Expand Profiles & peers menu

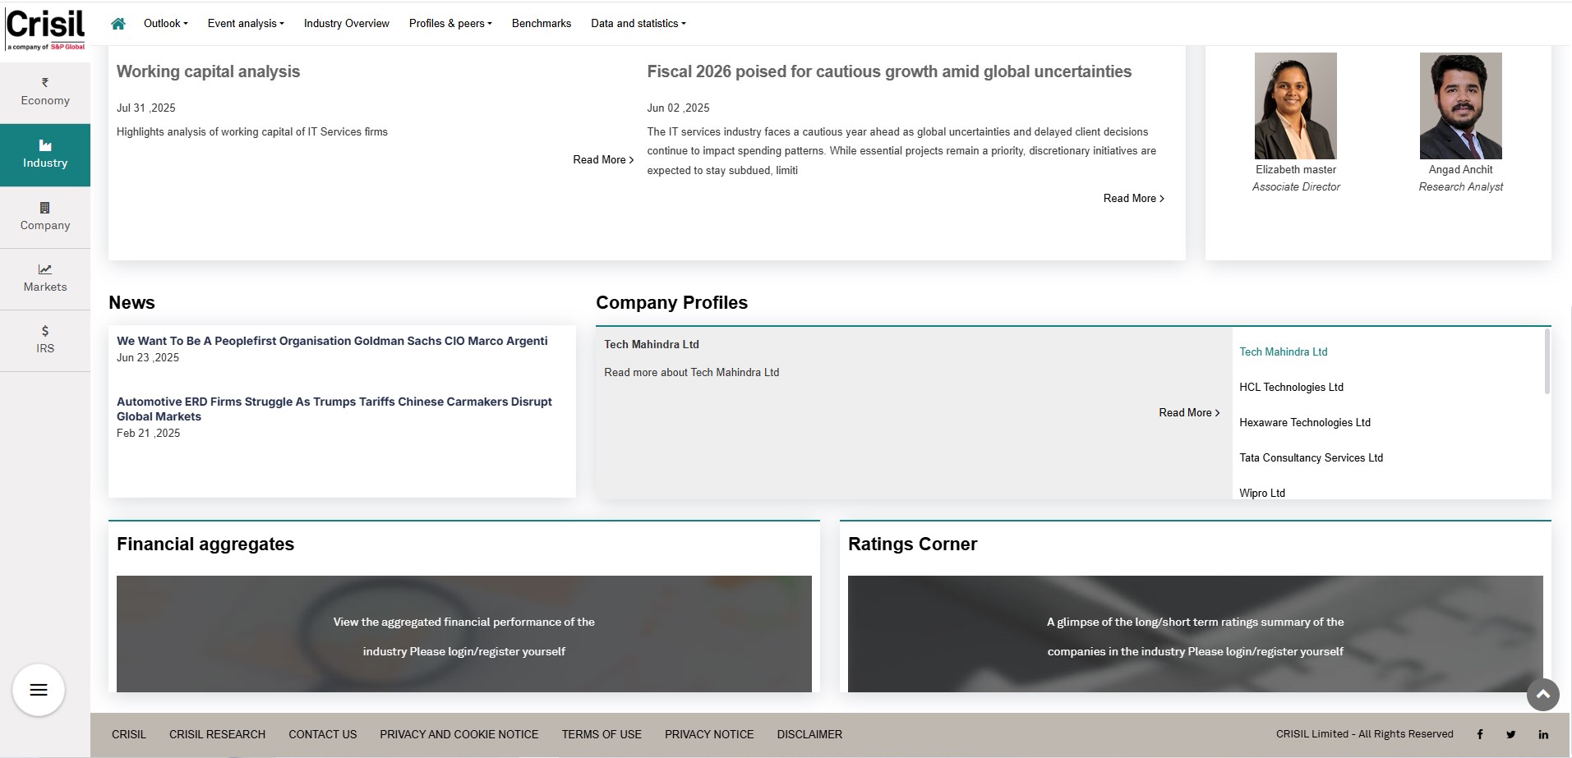tap(450, 24)
